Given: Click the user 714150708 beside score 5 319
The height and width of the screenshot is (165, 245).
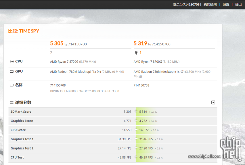Looking at the screenshot, I should 161,44.
